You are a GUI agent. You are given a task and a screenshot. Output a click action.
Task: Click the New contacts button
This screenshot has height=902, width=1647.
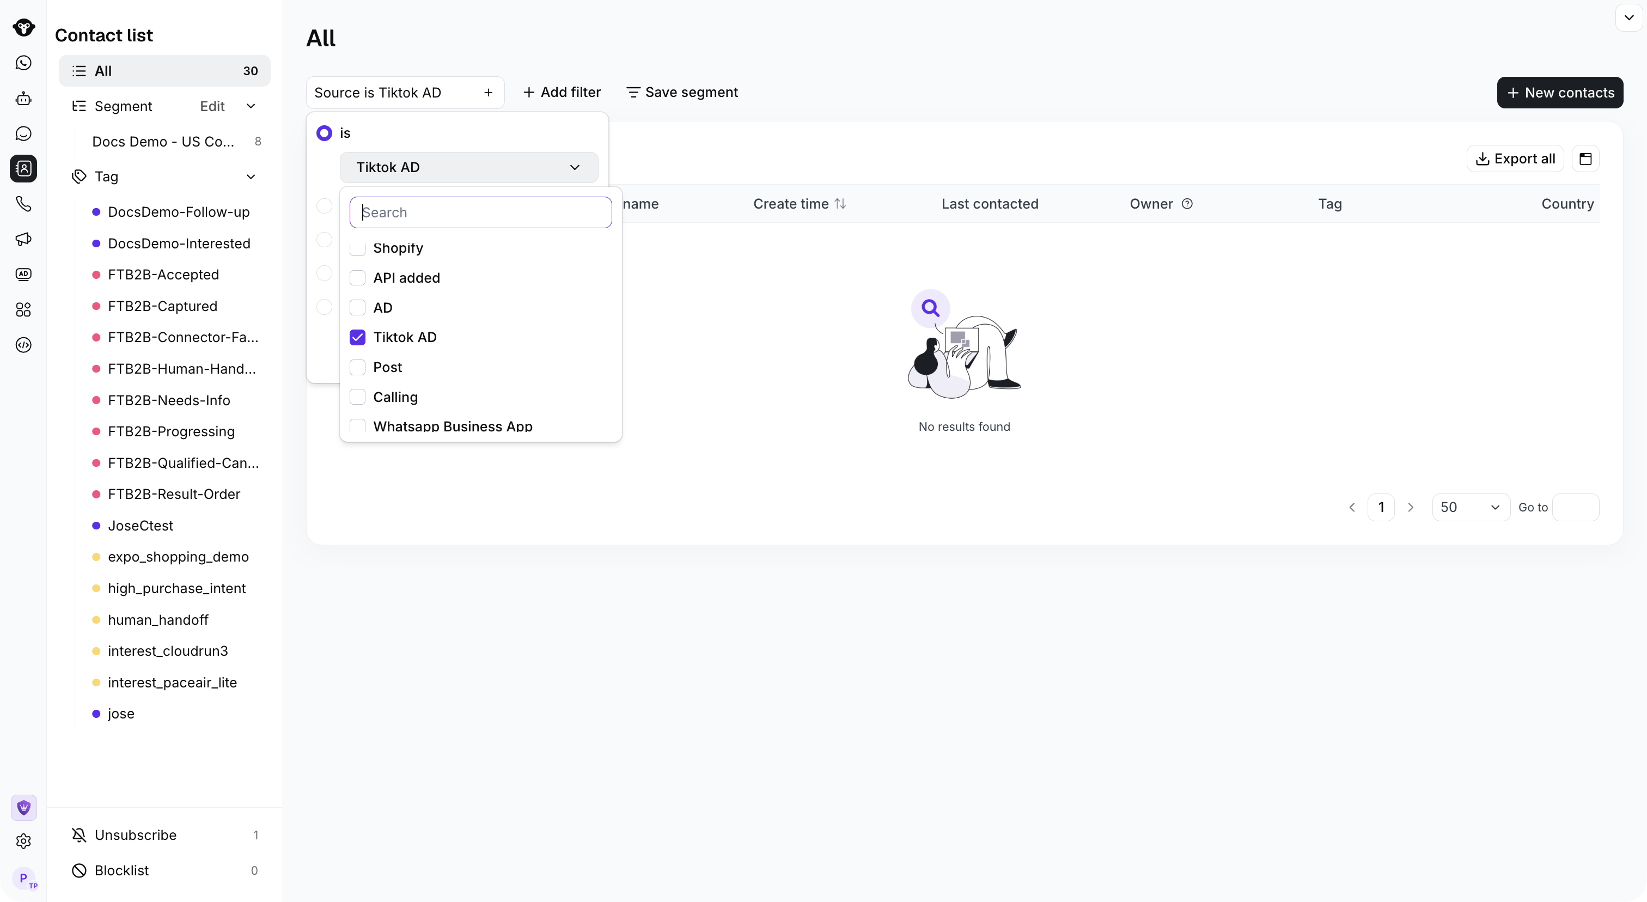pos(1560,93)
